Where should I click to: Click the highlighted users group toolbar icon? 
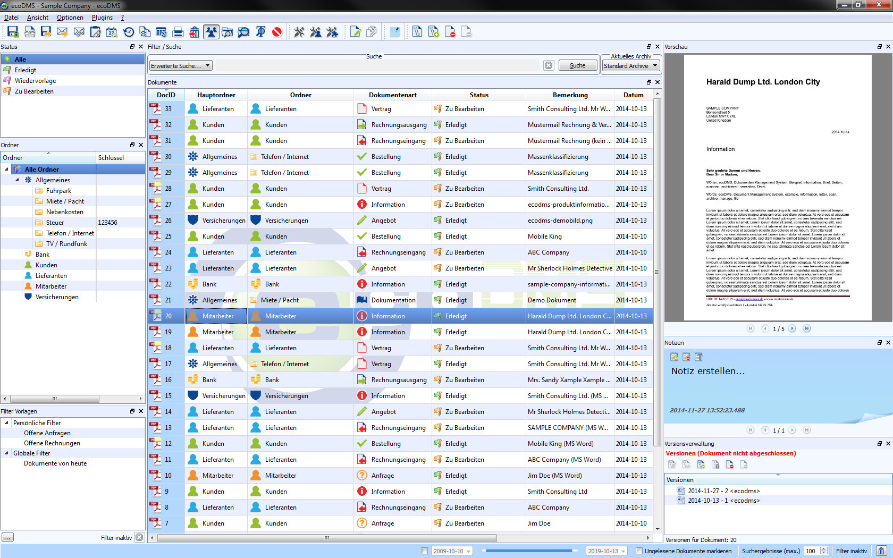click(x=211, y=32)
